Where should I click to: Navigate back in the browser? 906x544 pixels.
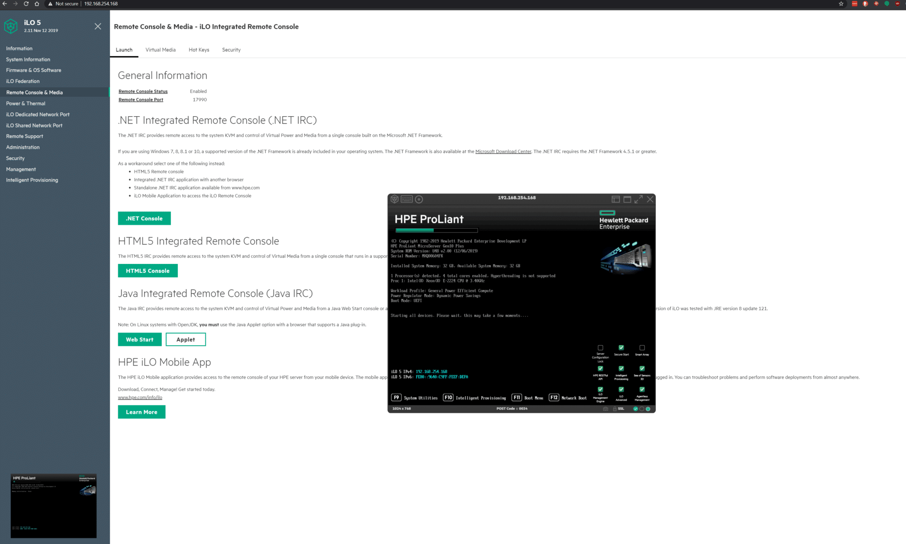click(5, 4)
